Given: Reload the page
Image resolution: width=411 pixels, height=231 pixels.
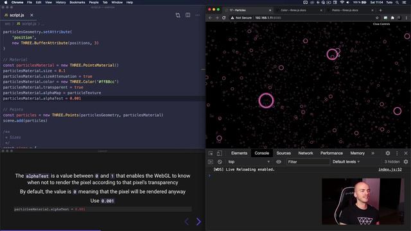Looking at the screenshot, I should [224, 18].
